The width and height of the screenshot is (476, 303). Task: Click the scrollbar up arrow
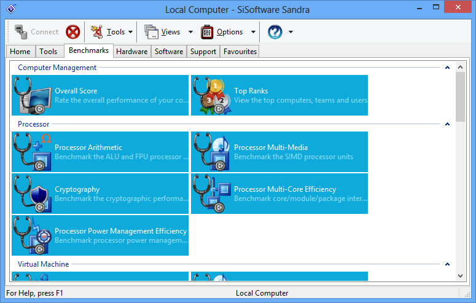click(x=460, y=67)
